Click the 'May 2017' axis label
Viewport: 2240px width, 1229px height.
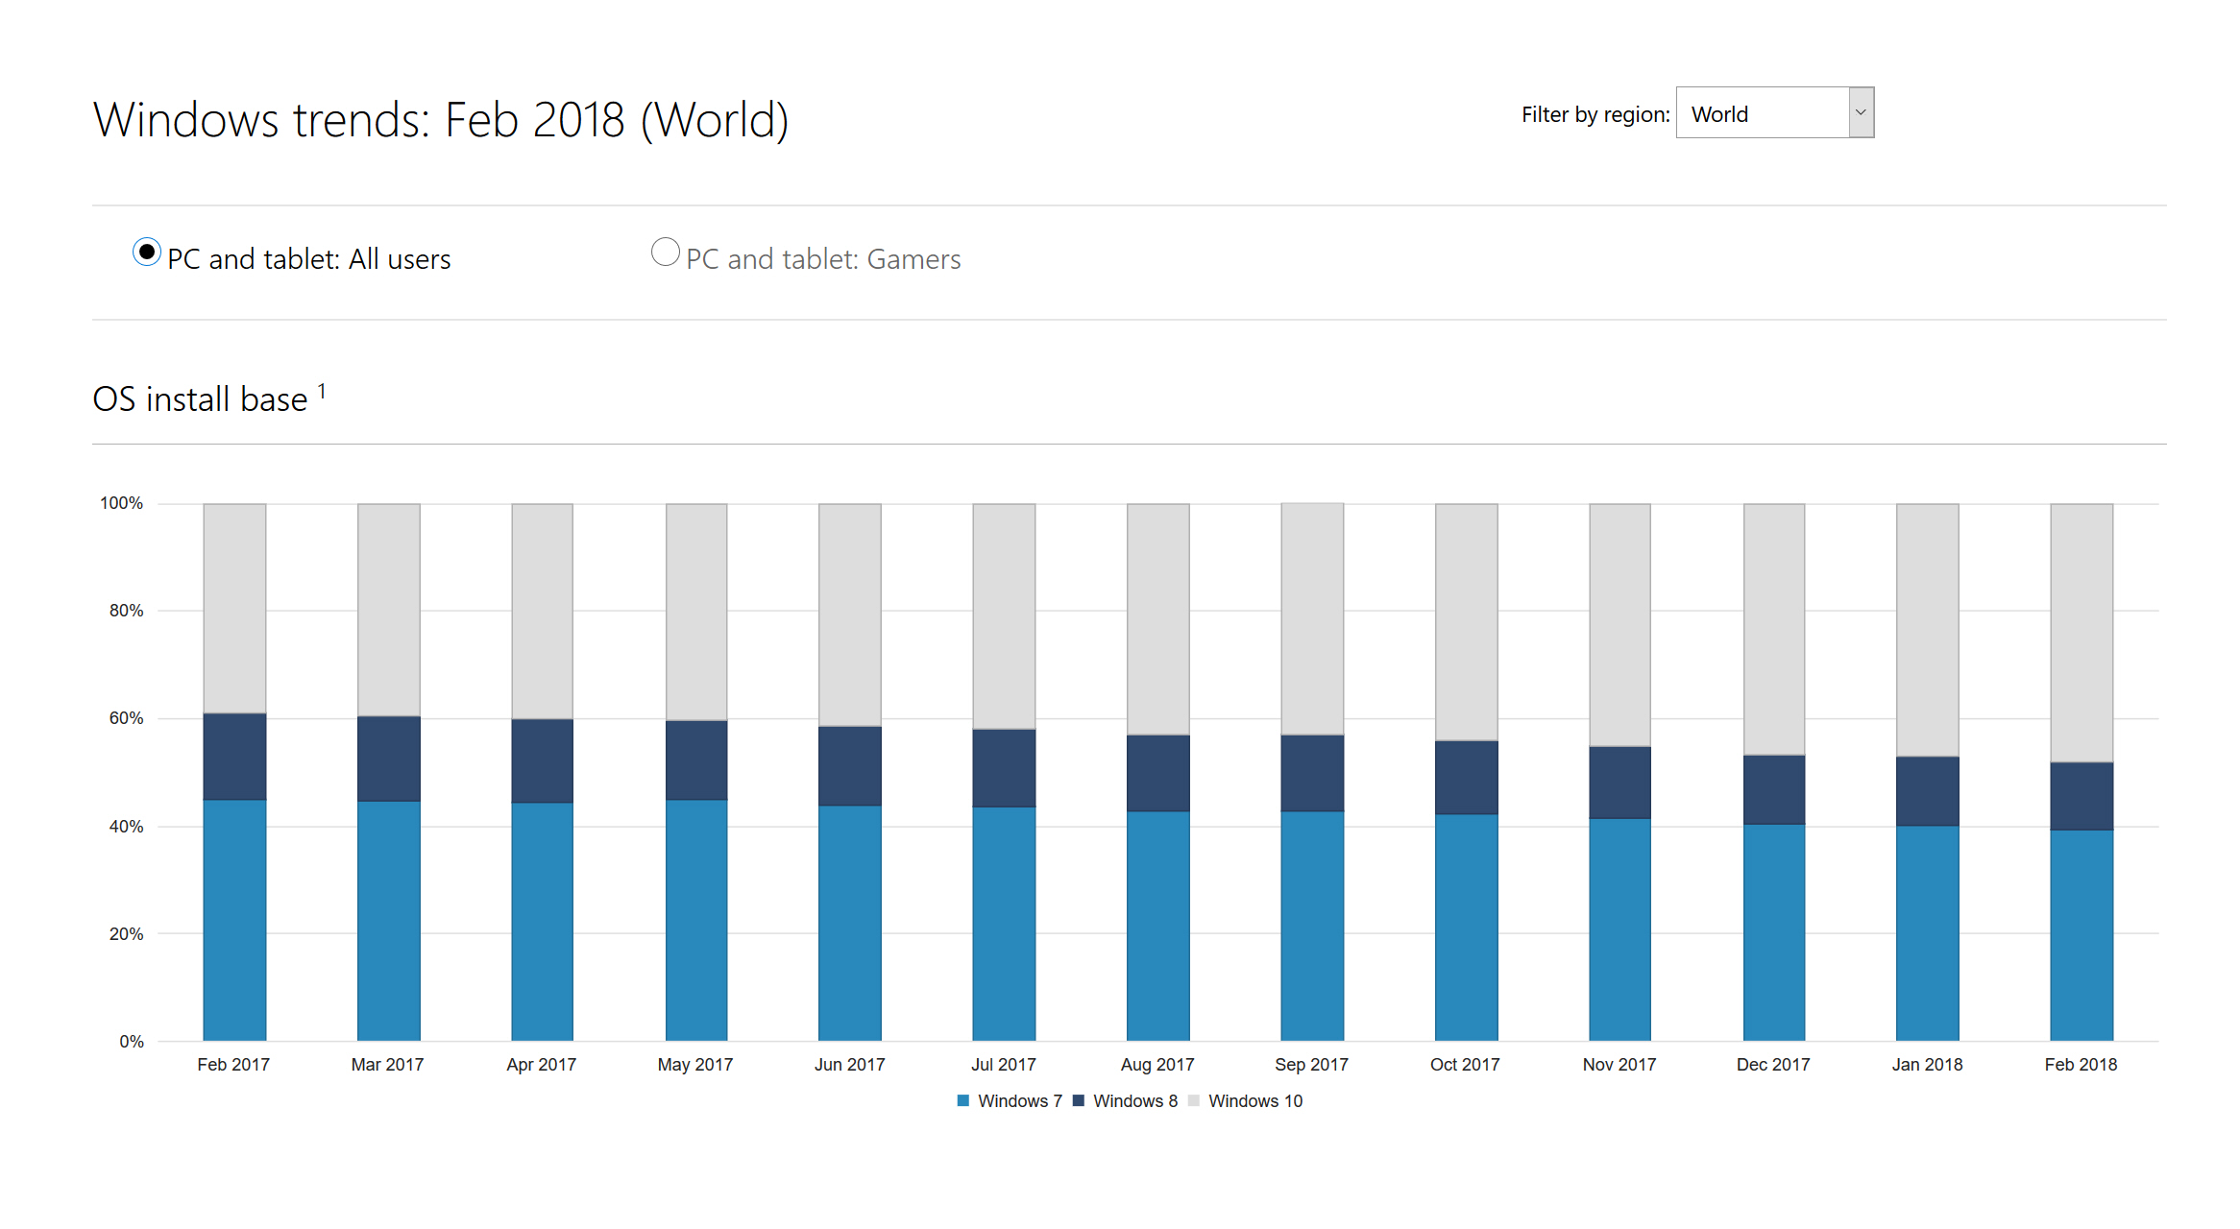click(694, 1065)
